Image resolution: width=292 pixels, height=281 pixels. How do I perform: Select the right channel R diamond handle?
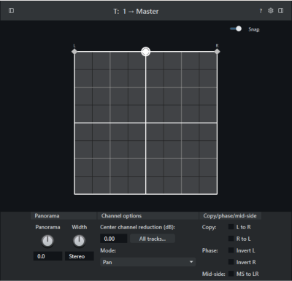point(217,52)
